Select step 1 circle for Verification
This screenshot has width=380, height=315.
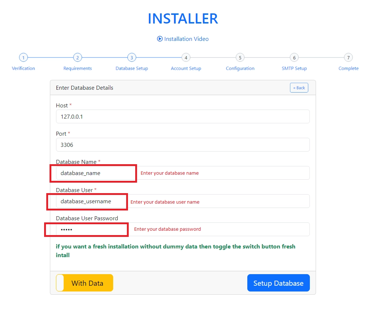[23, 58]
